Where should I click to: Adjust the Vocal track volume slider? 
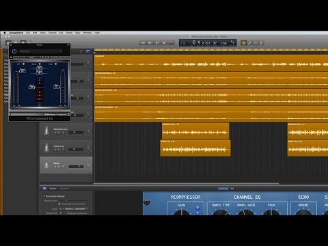(x=77, y=167)
